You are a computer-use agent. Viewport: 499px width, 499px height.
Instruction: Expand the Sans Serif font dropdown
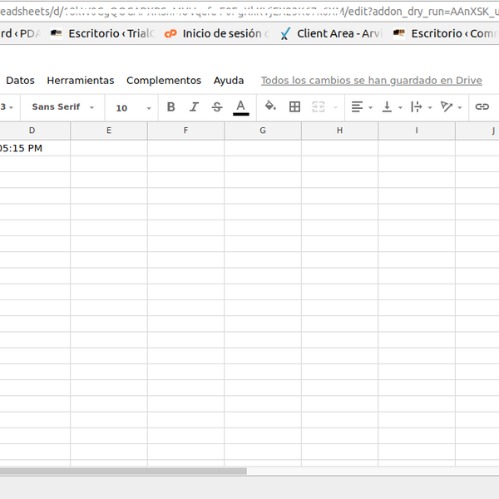[x=62, y=107]
